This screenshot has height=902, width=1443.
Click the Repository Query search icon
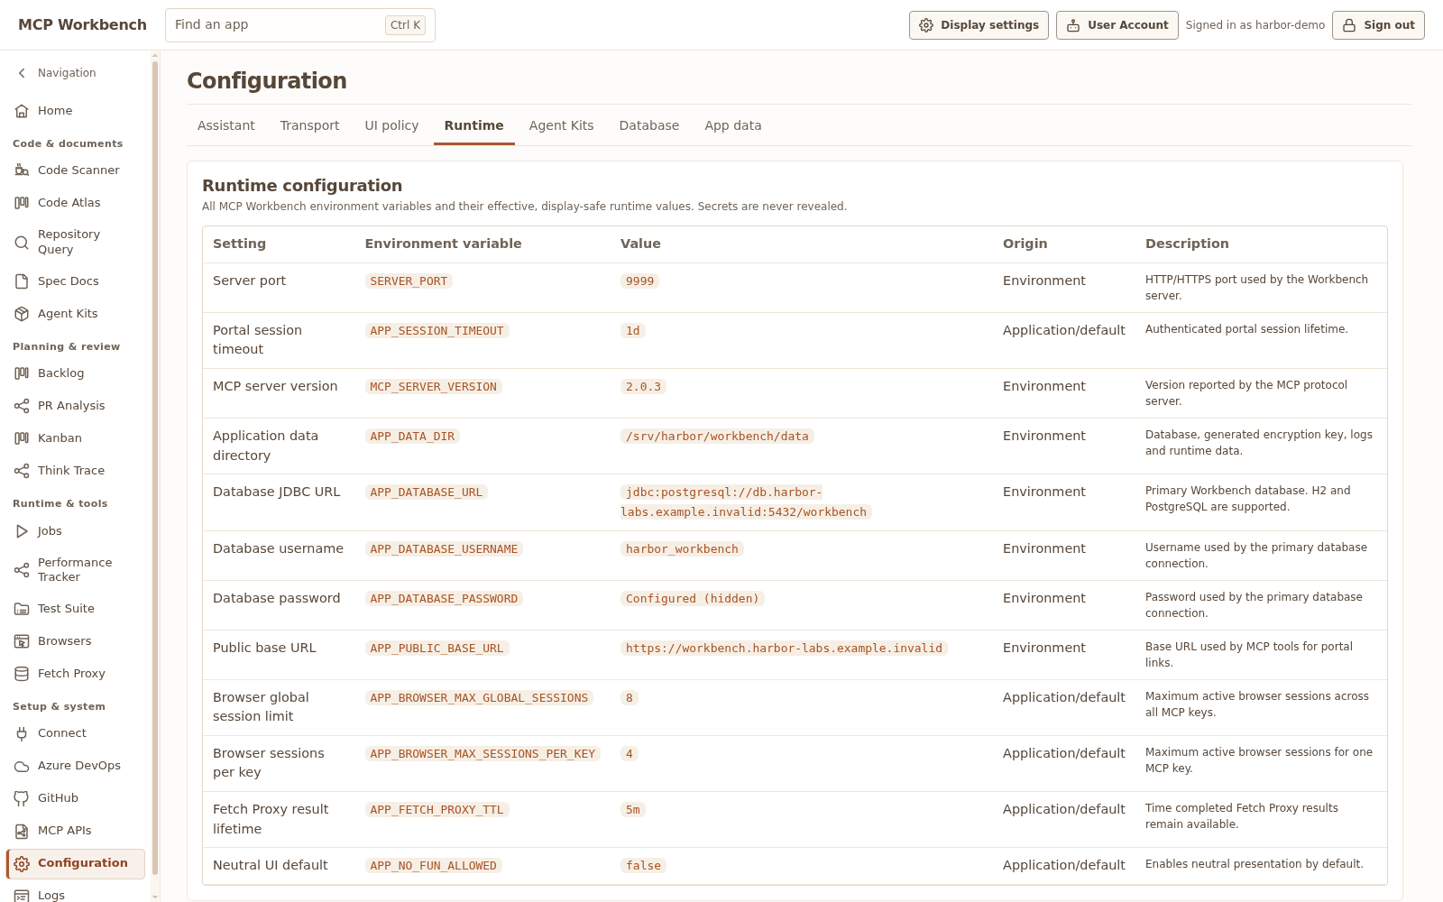click(22, 242)
